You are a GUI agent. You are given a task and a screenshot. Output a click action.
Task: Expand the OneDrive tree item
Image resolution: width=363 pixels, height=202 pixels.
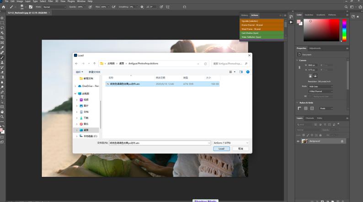click(x=76, y=86)
